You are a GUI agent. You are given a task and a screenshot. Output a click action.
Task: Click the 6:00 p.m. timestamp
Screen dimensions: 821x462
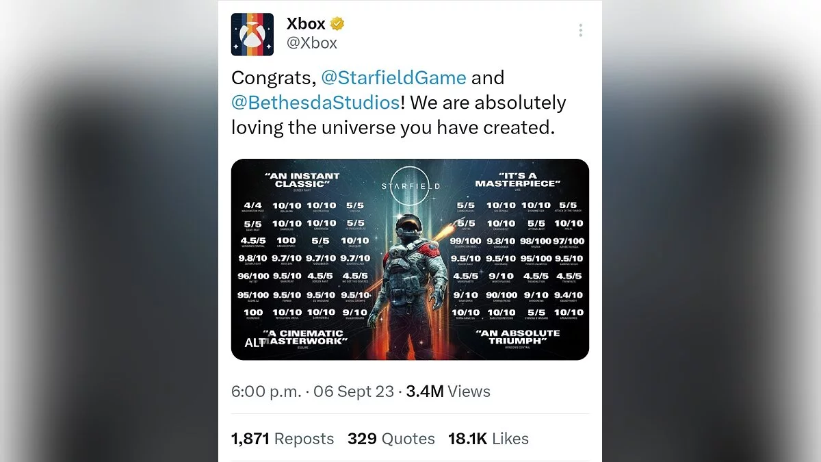click(266, 392)
